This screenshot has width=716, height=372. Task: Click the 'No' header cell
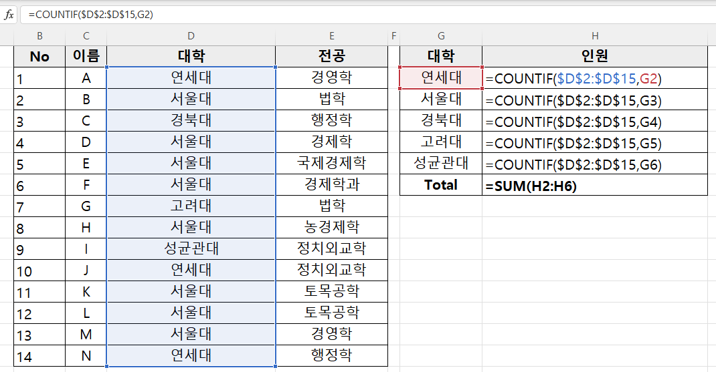[x=39, y=57]
